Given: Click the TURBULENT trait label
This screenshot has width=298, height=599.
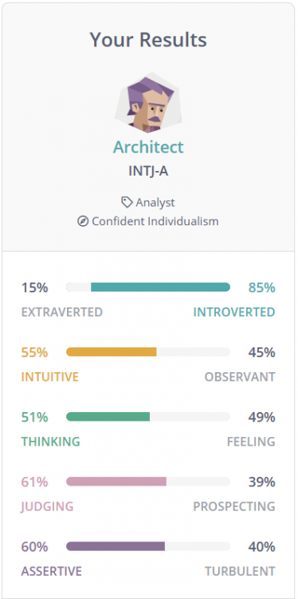Looking at the screenshot, I should point(240,572).
